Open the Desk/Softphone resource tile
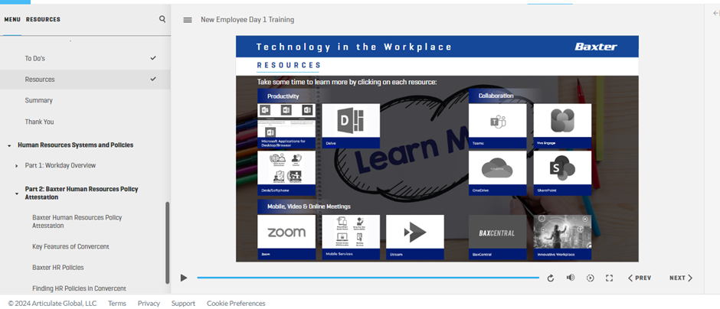Screen dimensions: 720x309 pos(286,174)
